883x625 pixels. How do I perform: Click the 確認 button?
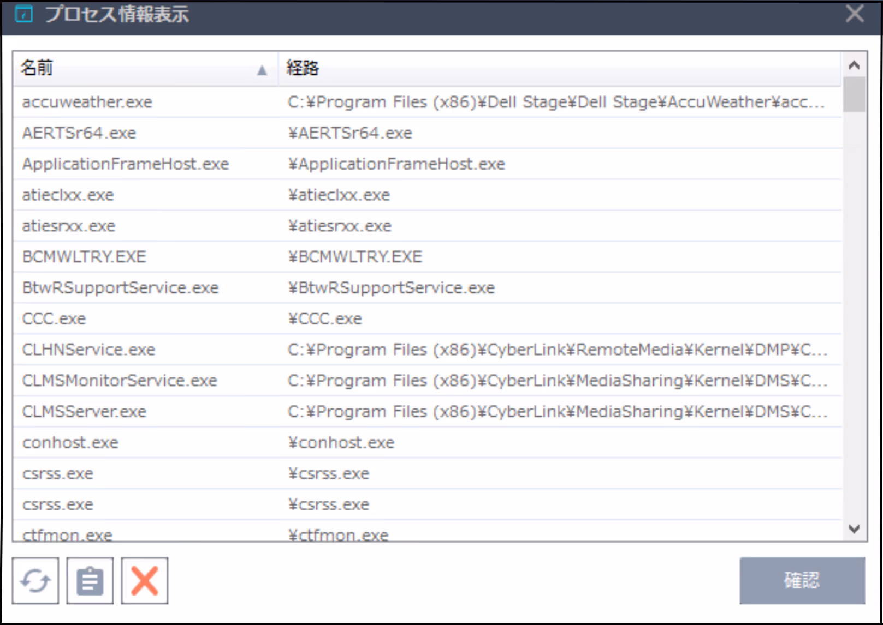[802, 580]
